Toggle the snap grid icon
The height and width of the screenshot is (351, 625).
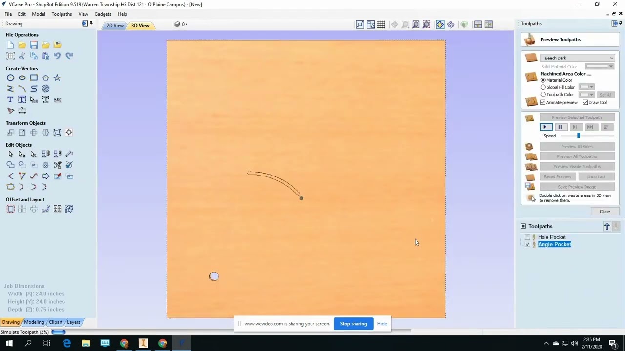pos(381,24)
